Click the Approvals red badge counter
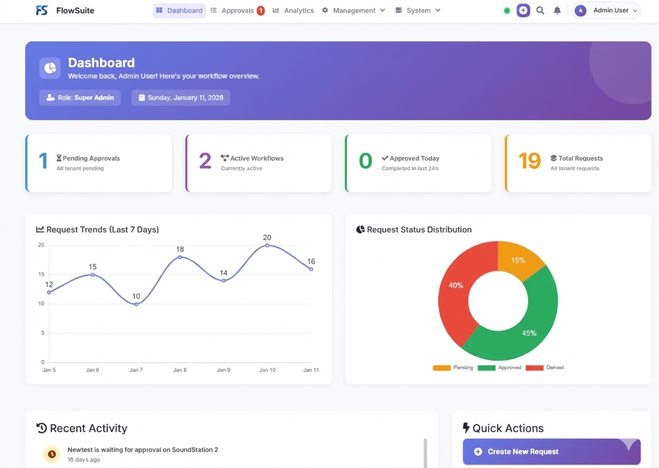This screenshot has height=468, width=659. tap(261, 10)
